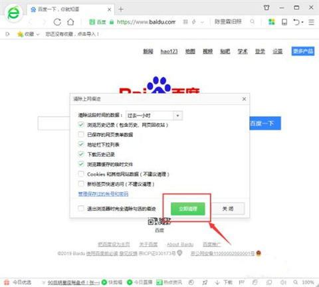Open the 学术 link
Screen dimensions: 319x287
(x=243, y=51)
